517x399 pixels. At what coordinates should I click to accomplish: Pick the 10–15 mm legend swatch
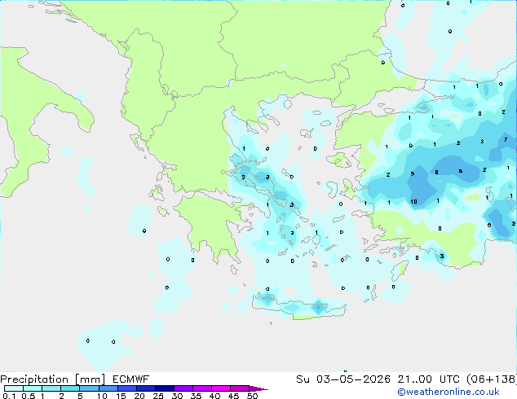pos(108,388)
